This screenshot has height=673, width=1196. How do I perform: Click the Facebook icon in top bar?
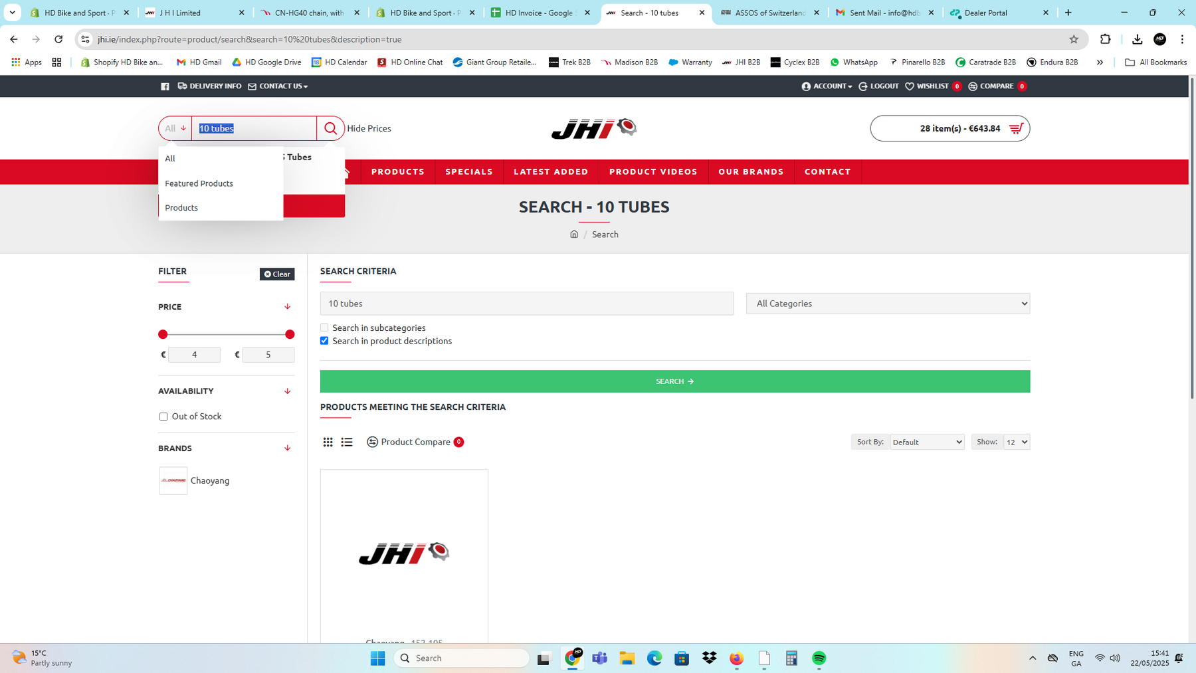165,86
